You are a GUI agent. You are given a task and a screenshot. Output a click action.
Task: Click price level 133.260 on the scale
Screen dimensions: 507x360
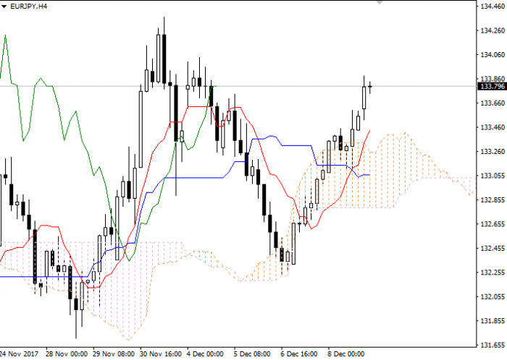click(493, 151)
